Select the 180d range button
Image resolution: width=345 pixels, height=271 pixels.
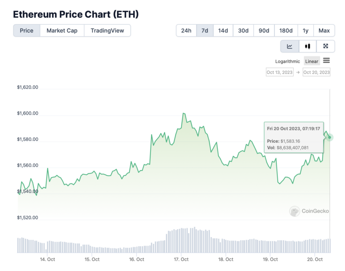(286, 30)
